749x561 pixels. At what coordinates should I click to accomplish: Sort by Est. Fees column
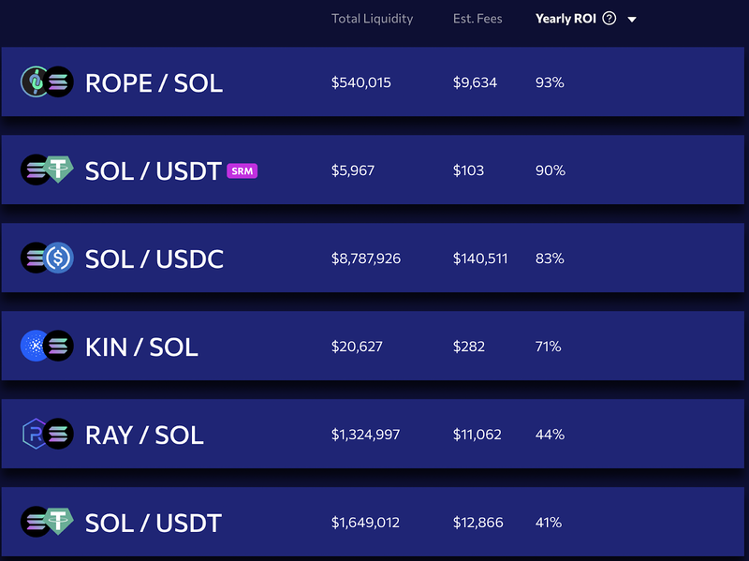[477, 19]
